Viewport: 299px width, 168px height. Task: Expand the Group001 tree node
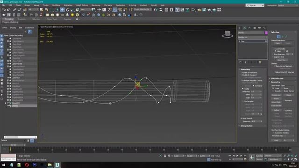click(5, 103)
